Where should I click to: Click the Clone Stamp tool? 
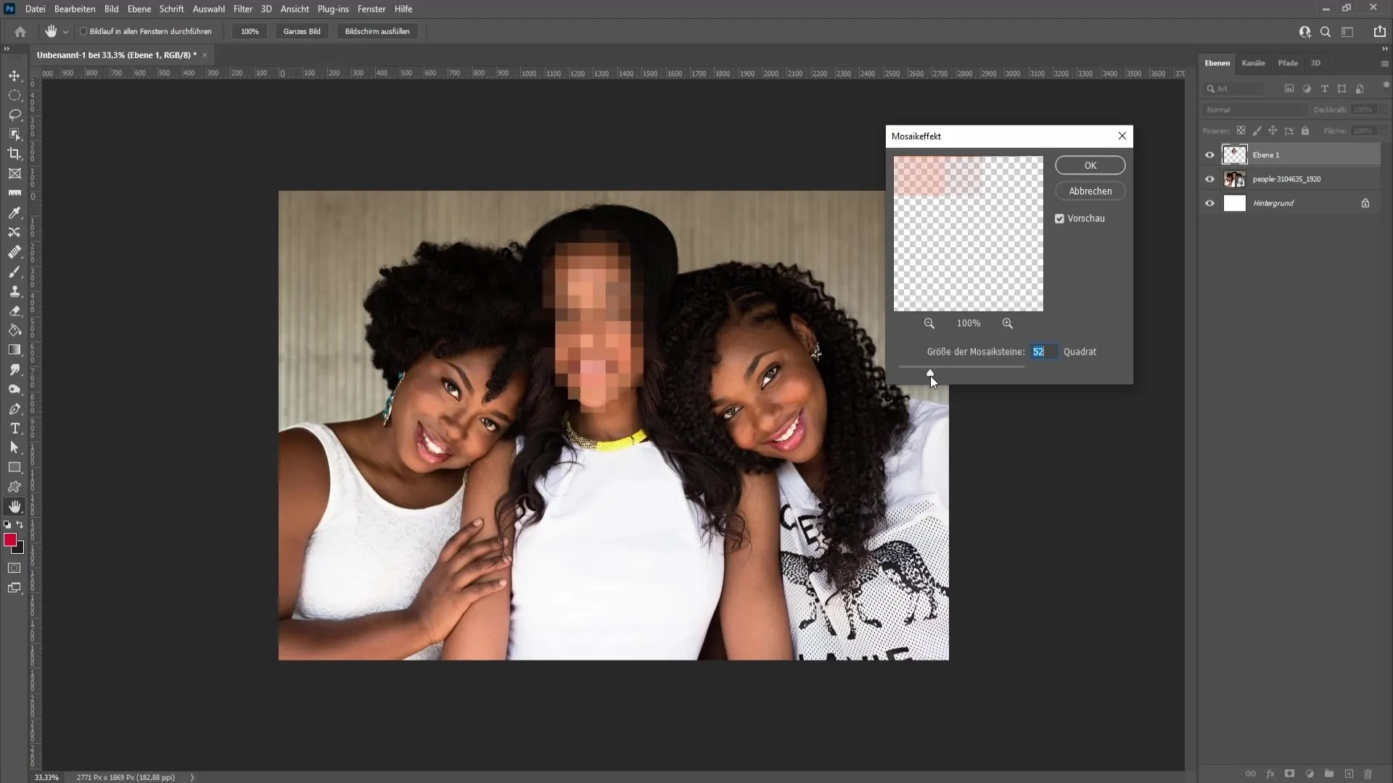[15, 291]
